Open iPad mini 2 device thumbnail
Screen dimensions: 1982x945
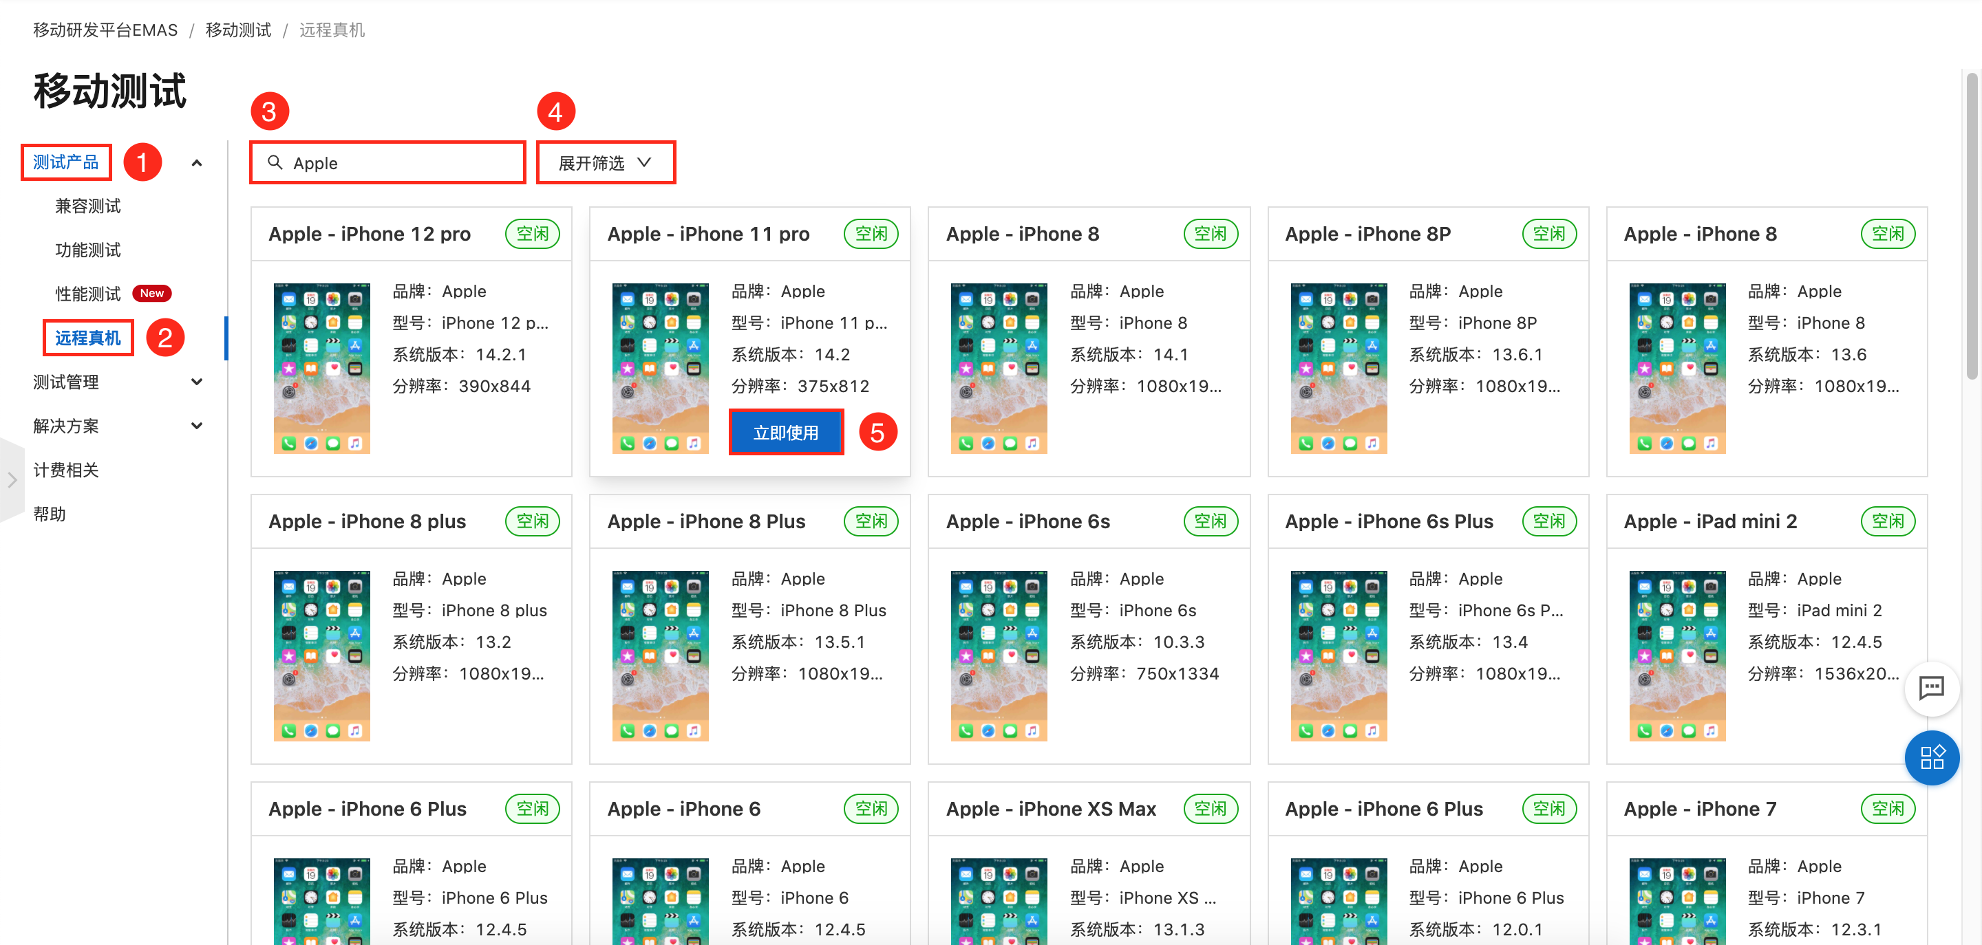(x=1677, y=656)
